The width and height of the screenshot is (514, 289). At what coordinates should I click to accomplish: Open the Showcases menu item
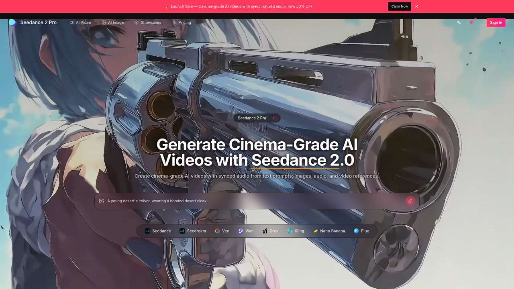pyautogui.click(x=151, y=22)
